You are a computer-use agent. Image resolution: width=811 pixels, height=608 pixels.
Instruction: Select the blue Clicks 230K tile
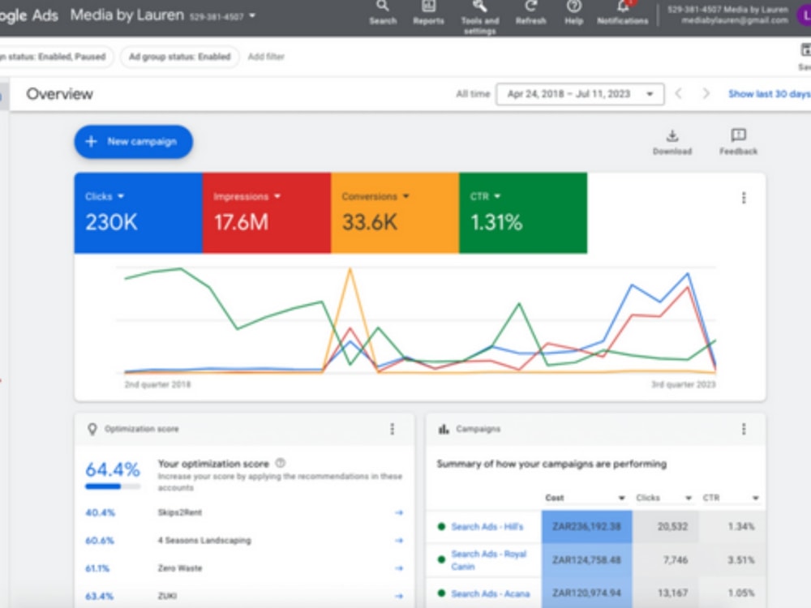coord(138,212)
